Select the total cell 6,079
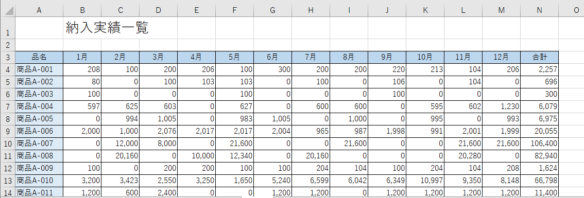584x198 pixels. [x=539, y=106]
